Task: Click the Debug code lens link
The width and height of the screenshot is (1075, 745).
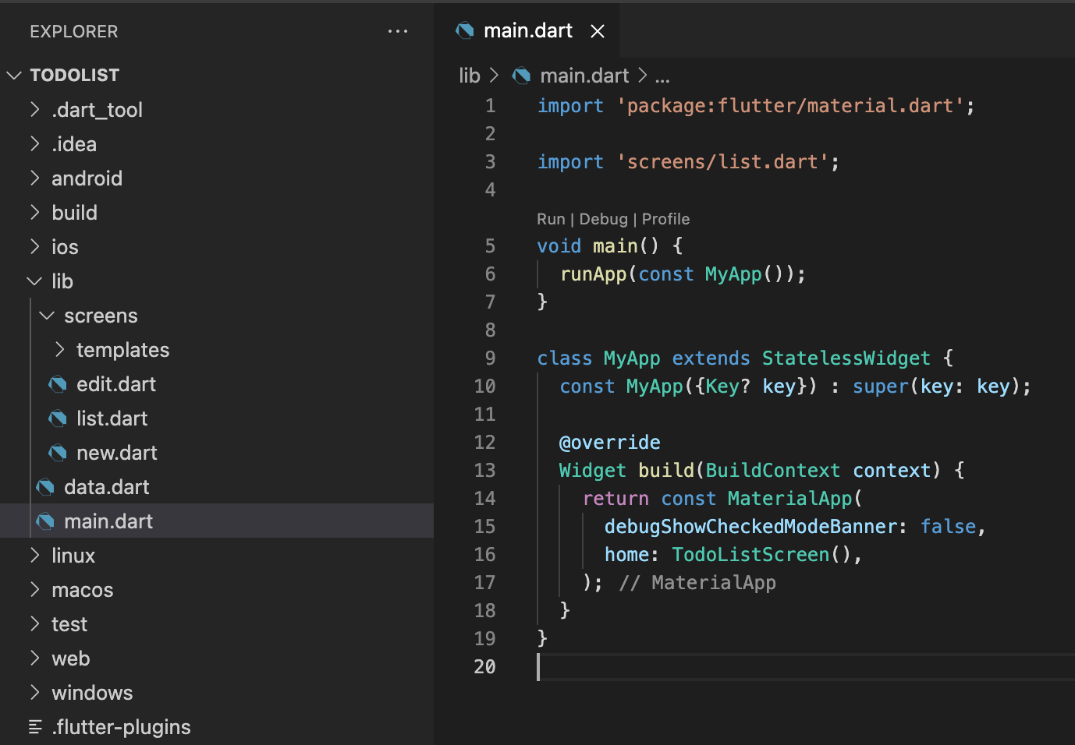Action: [603, 219]
